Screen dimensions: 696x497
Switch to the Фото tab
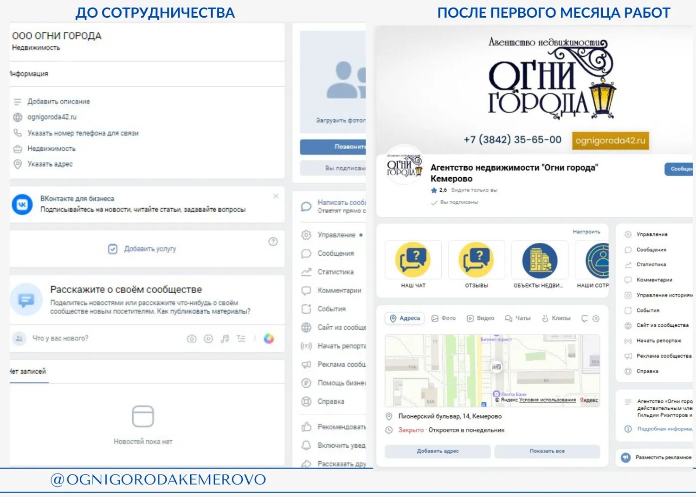[x=444, y=318]
